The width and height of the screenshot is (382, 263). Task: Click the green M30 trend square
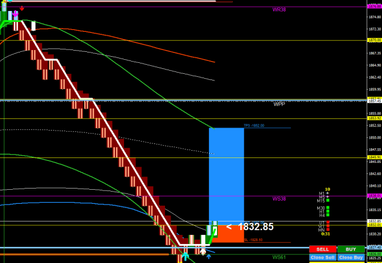click(x=328, y=207)
